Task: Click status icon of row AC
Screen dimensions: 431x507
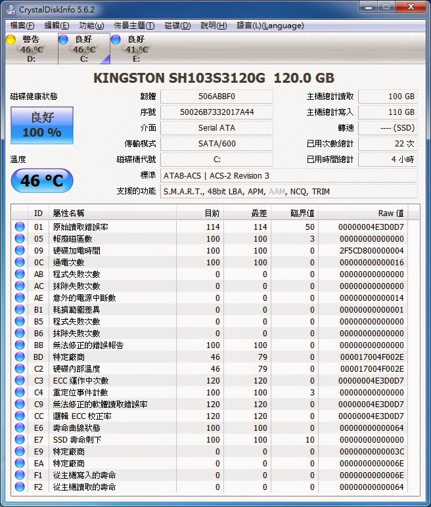Action: click(x=20, y=286)
